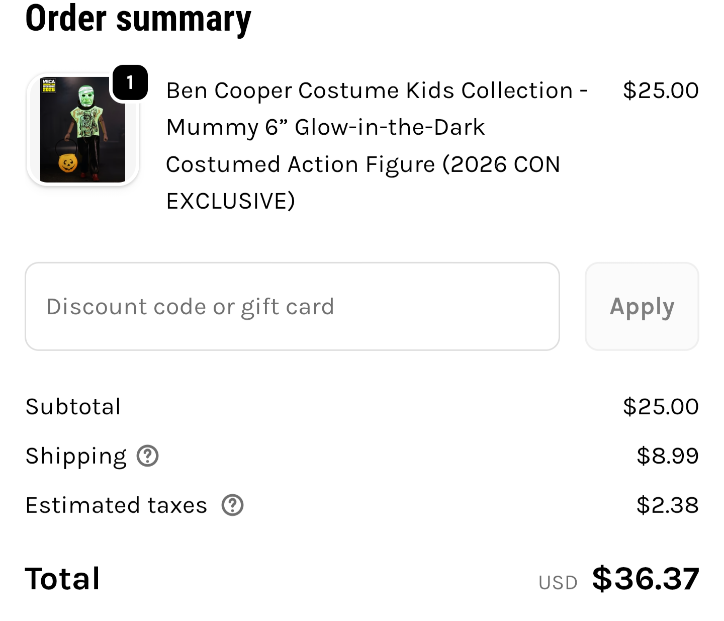
Task: Click the $2.38 estimated tax amount
Action: 667,505
